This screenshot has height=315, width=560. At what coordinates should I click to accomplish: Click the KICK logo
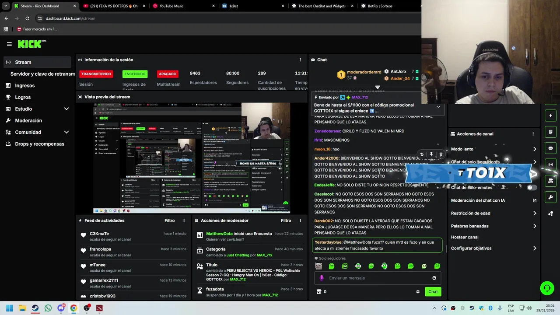tap(32, 44)
